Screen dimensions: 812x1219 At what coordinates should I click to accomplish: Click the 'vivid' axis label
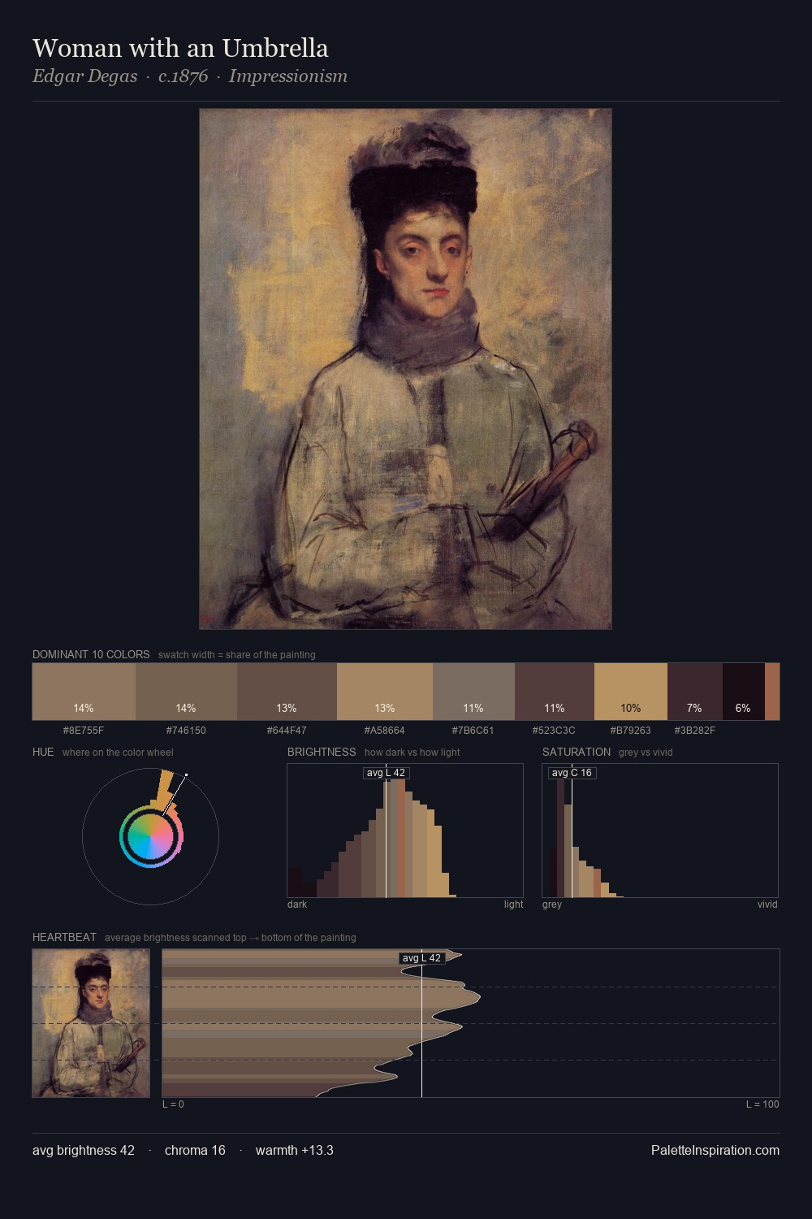767,904
